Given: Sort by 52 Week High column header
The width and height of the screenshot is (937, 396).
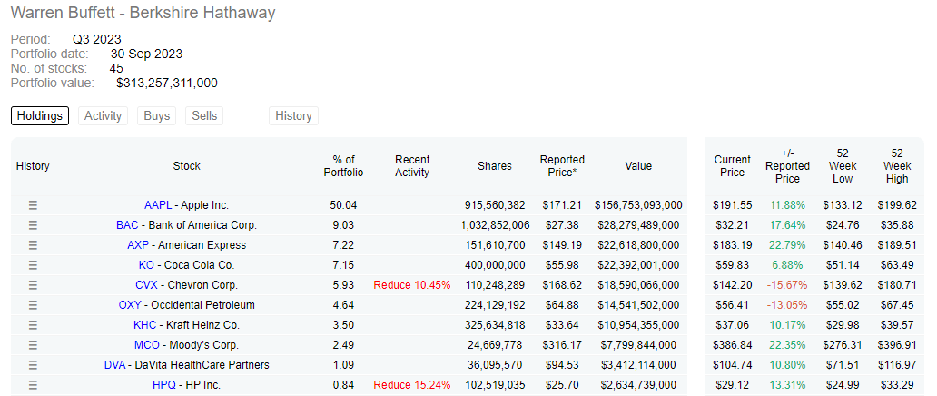Looking at the screenshot, I should [x=897, y=166].
